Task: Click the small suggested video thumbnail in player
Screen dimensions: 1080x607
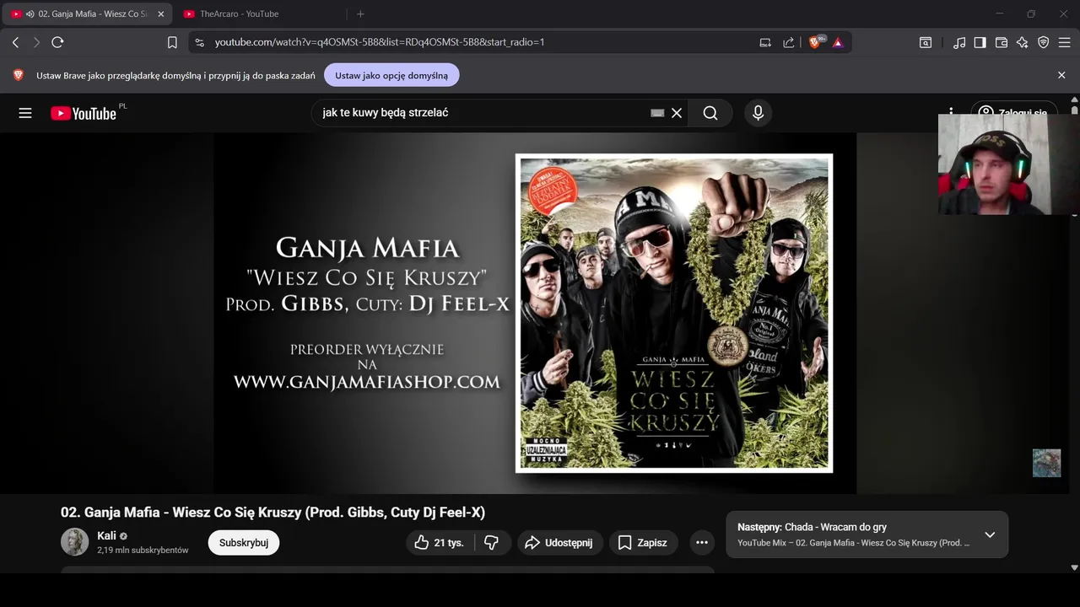Action: coord(1046,463)
